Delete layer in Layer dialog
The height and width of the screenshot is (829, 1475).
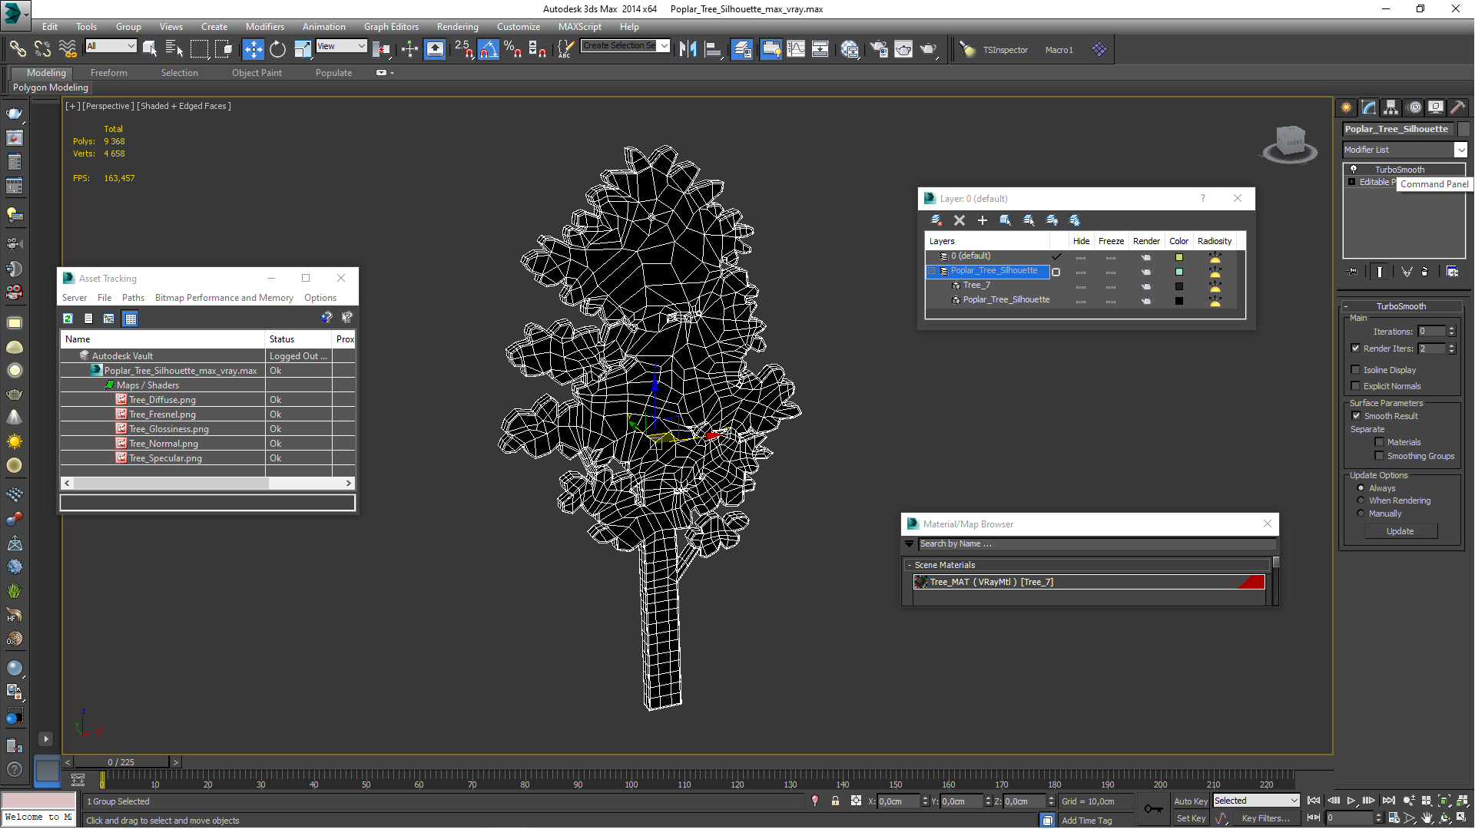coord(960,220)
